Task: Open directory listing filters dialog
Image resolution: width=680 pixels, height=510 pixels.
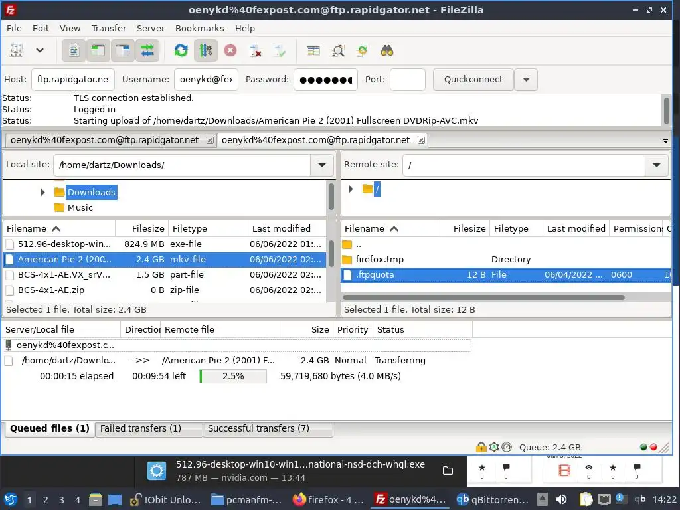Action: [x=313, y=50]
